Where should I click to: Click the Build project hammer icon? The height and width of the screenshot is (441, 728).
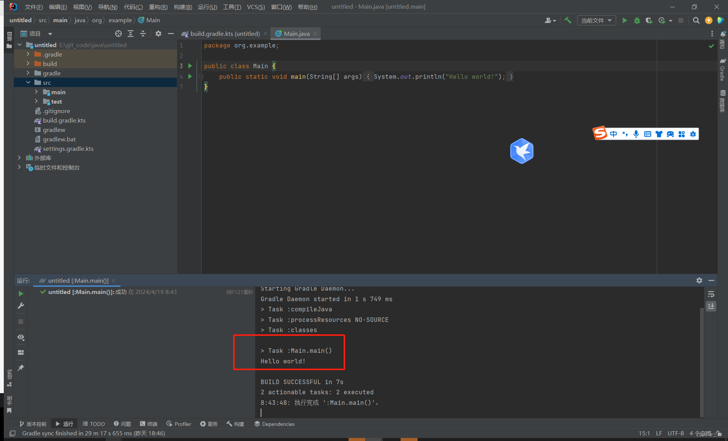568,20
